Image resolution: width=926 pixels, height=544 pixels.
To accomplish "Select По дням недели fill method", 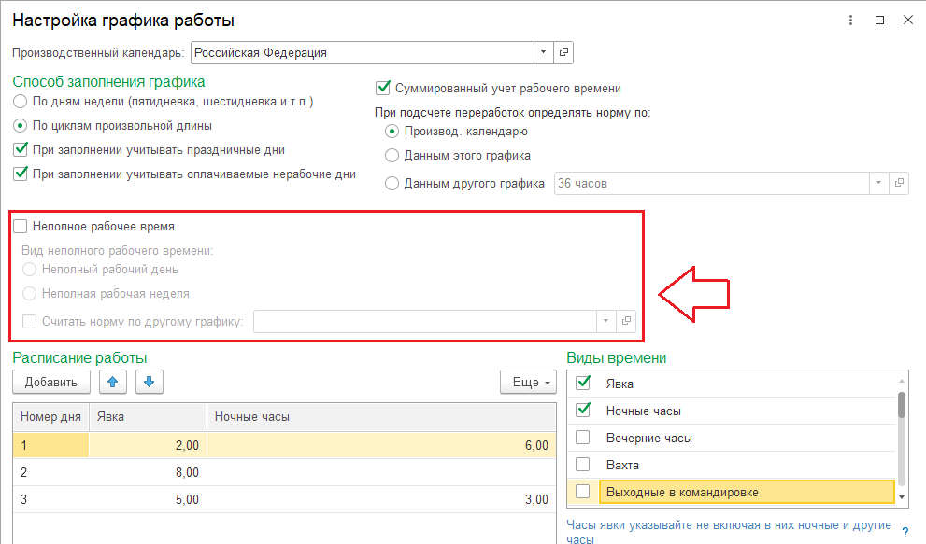I will [21, 102].
